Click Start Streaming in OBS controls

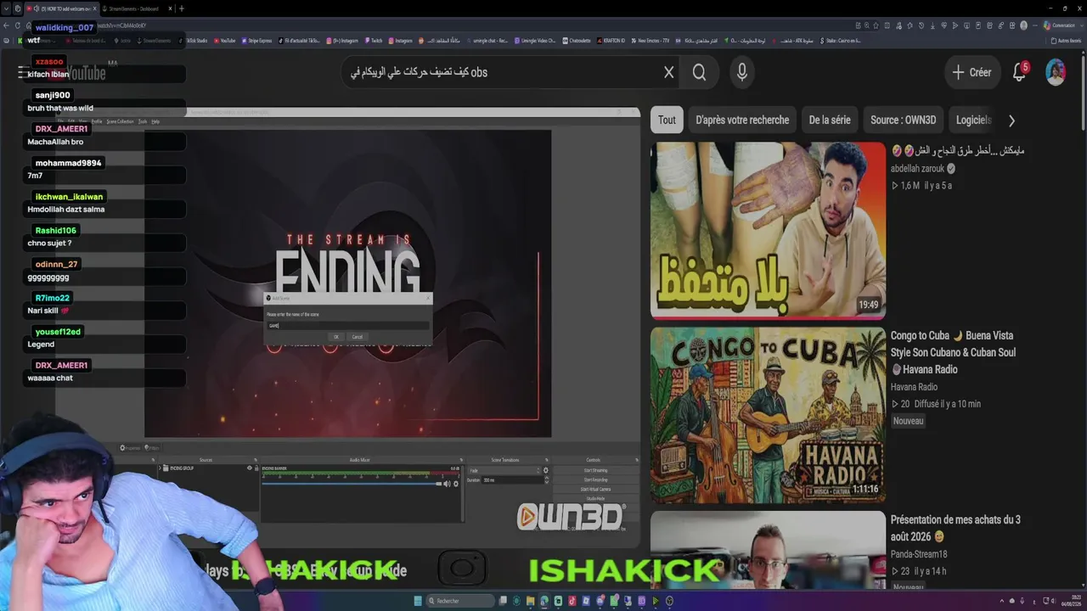594,470
